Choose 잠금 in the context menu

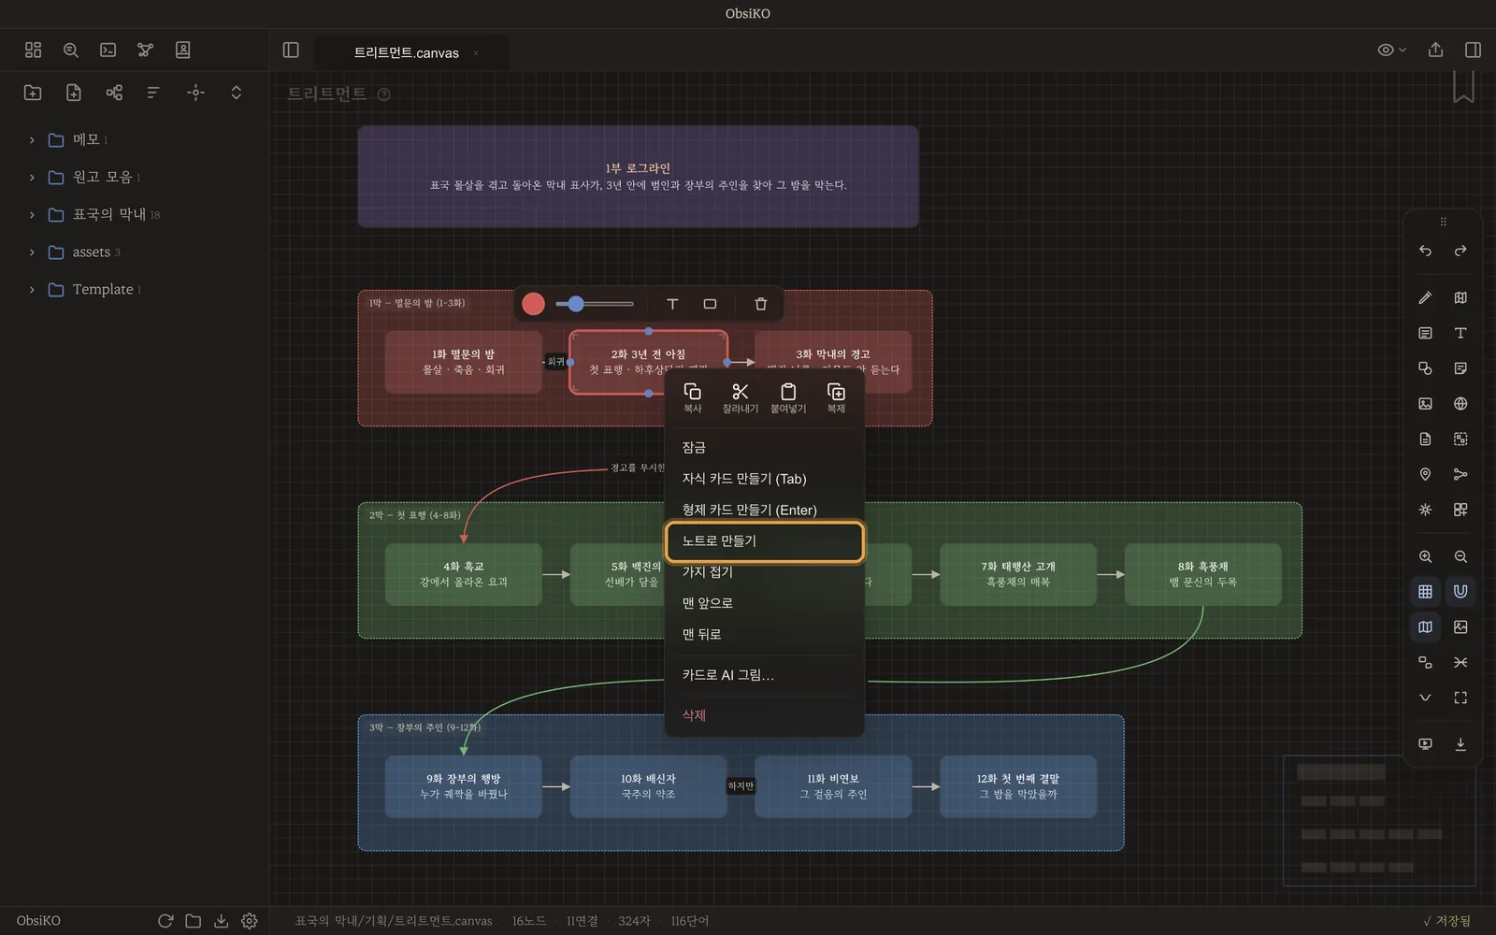tap(764, 448)
